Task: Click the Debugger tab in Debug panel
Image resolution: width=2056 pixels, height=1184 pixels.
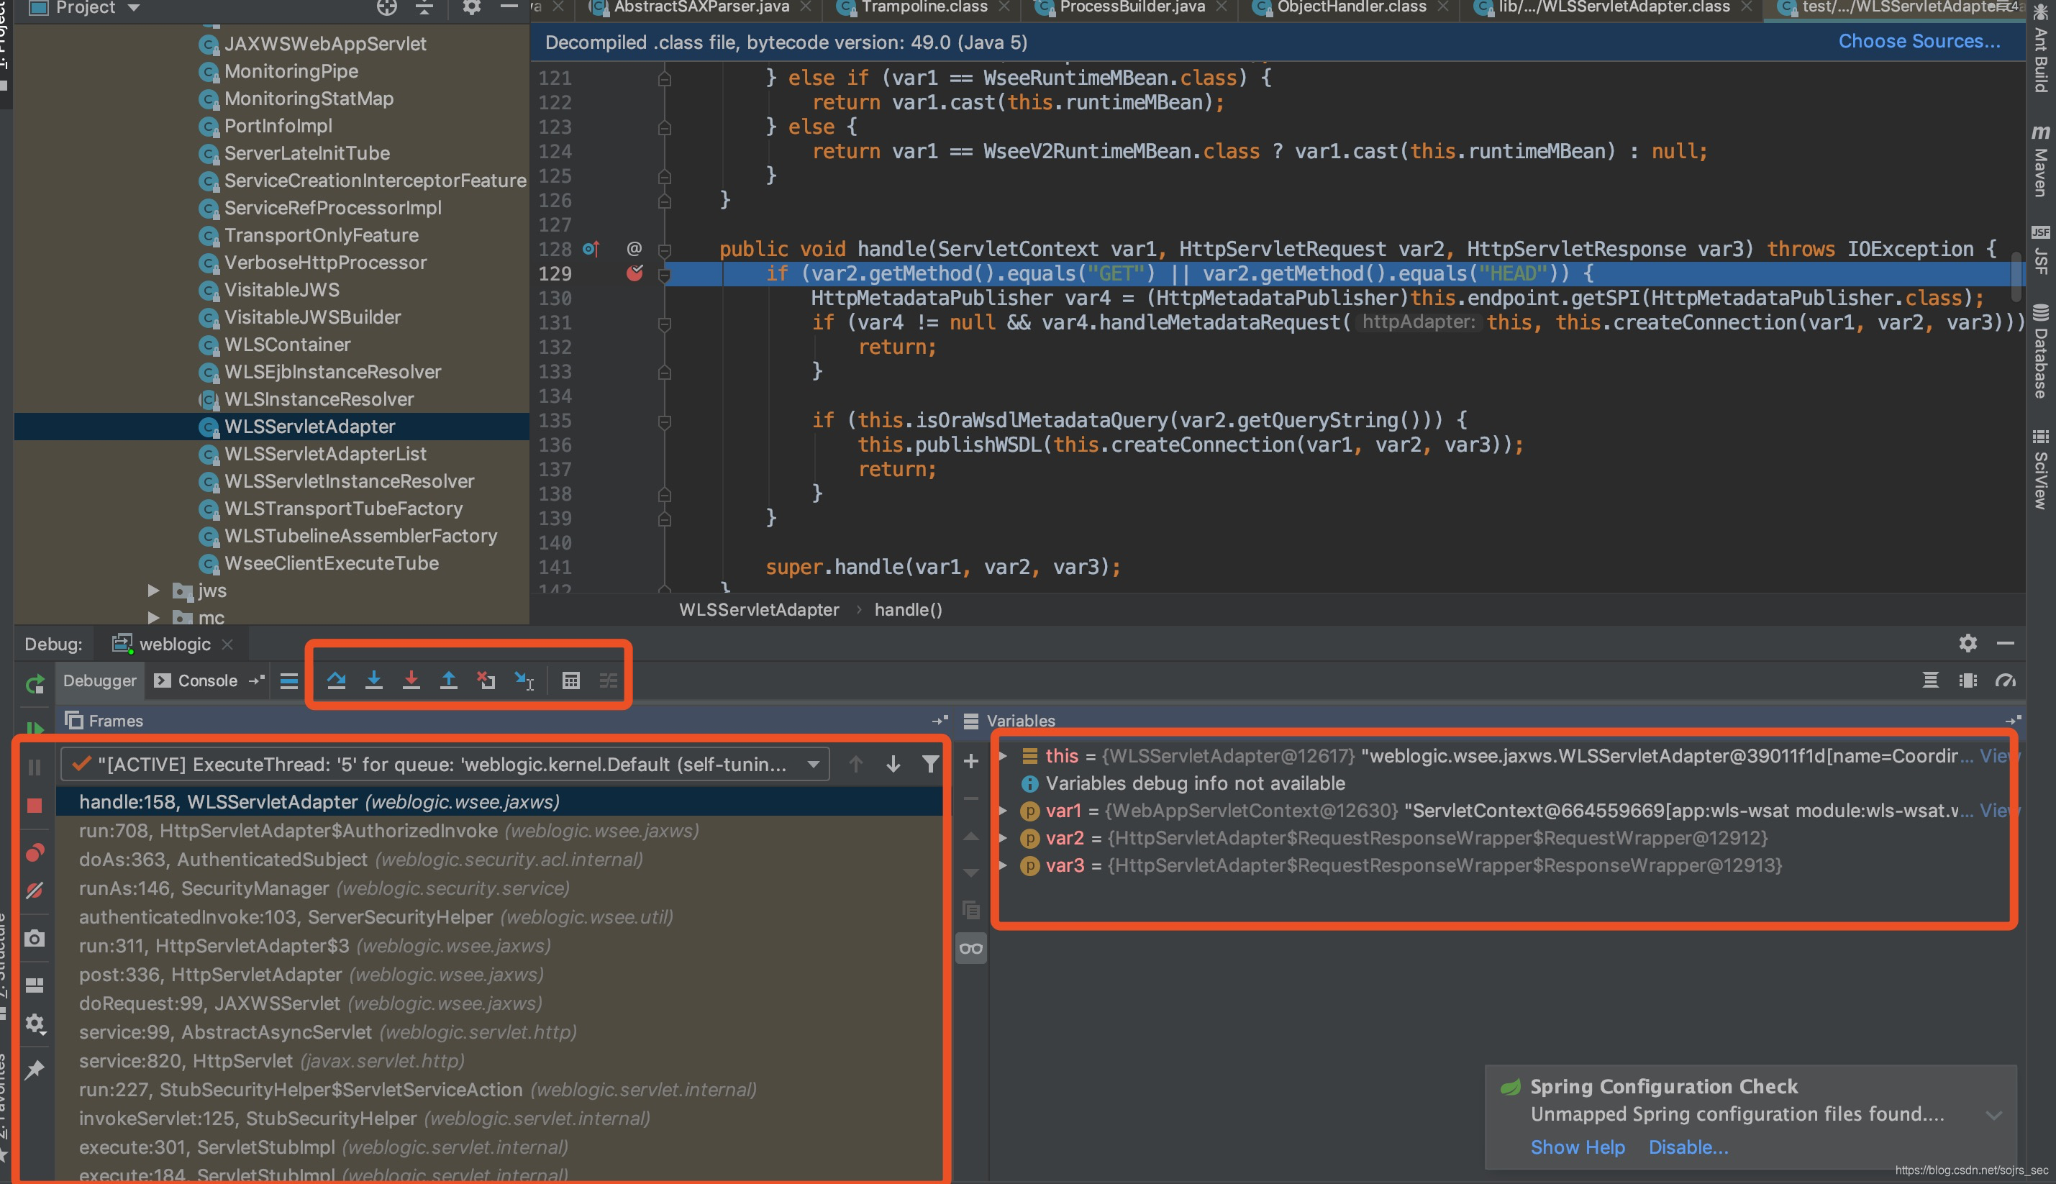Action: tap(99, 680)
